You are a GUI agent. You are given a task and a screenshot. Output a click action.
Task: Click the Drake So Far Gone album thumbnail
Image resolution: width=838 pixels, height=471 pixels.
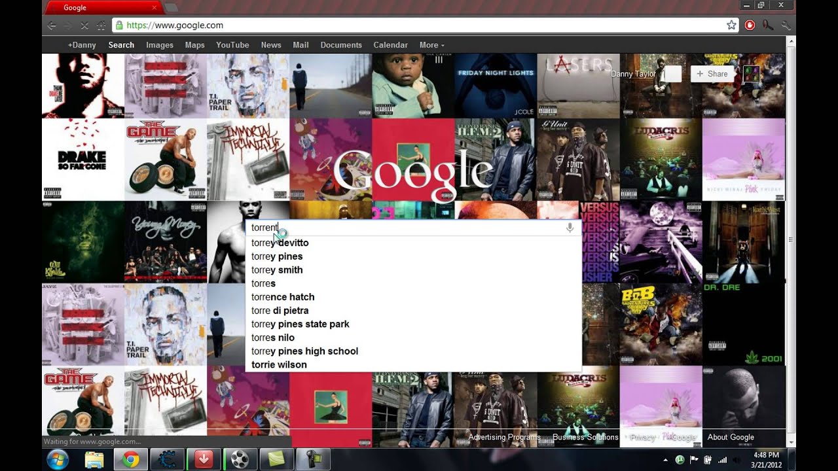[x=83, y=160]
